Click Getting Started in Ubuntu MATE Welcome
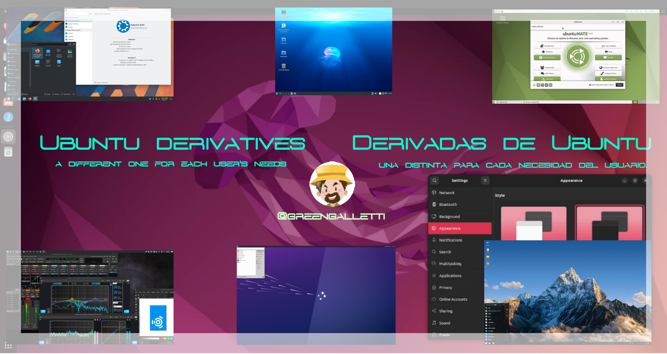The width and height of the screenshot is (667, 354). click(x=547, y=58)
